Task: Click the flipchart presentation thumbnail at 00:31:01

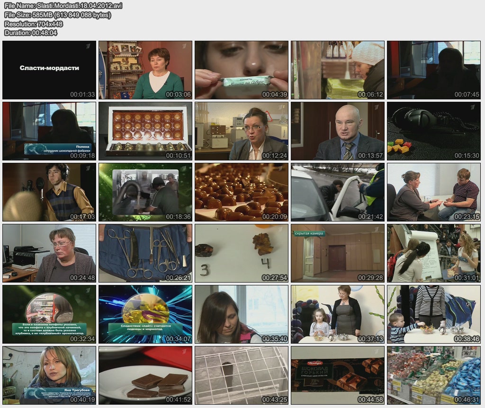Action: coord(434,253)
